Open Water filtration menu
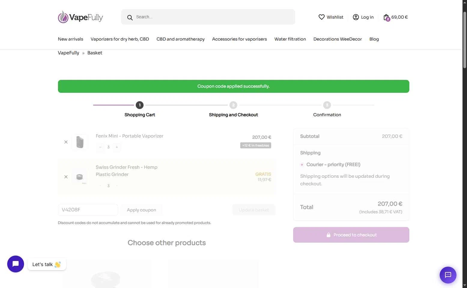 tap(290, 39)
